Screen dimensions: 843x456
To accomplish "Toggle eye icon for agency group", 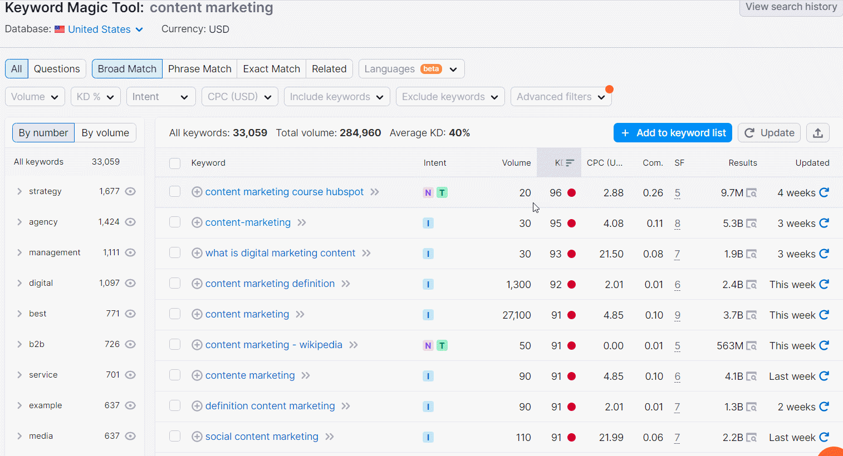I will click(x=130, y=222).
